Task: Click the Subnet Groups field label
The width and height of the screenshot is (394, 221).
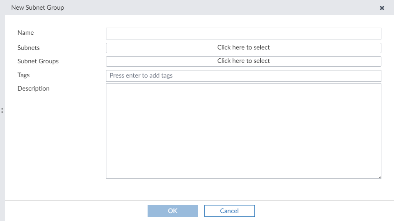Action: (x=38, y=61)
